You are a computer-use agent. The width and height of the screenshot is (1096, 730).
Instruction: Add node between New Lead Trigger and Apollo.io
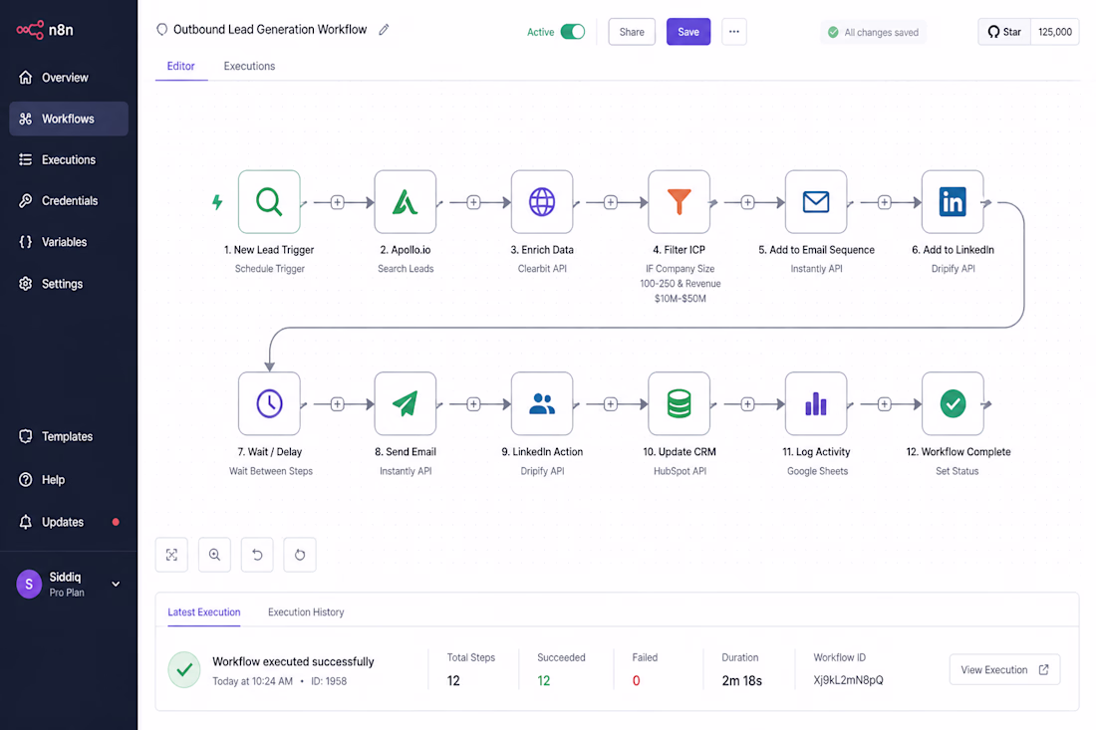click(337, 202)
